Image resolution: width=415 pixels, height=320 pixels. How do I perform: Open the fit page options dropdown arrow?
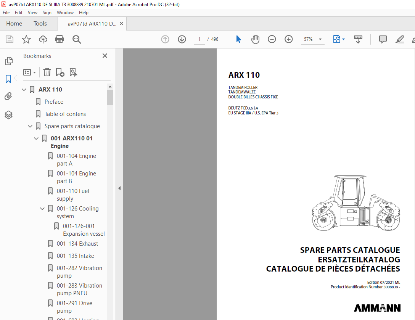(x=344, y=39)
